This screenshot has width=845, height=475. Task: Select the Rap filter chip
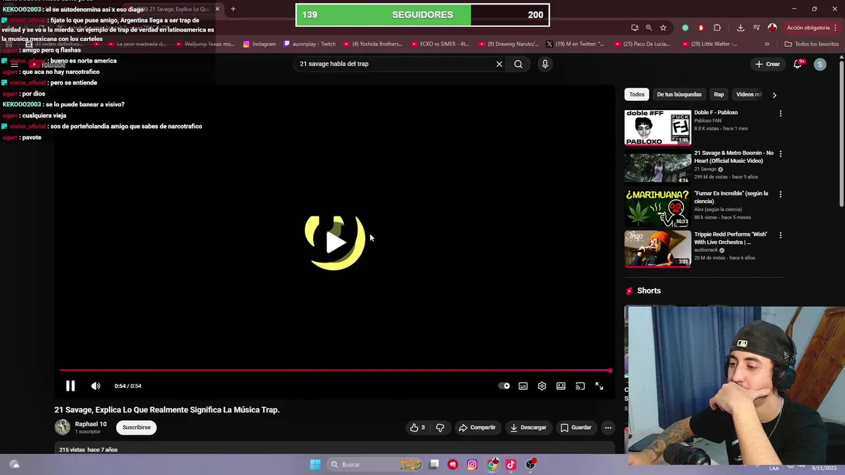pyautogui.click(x=719, y=94)
